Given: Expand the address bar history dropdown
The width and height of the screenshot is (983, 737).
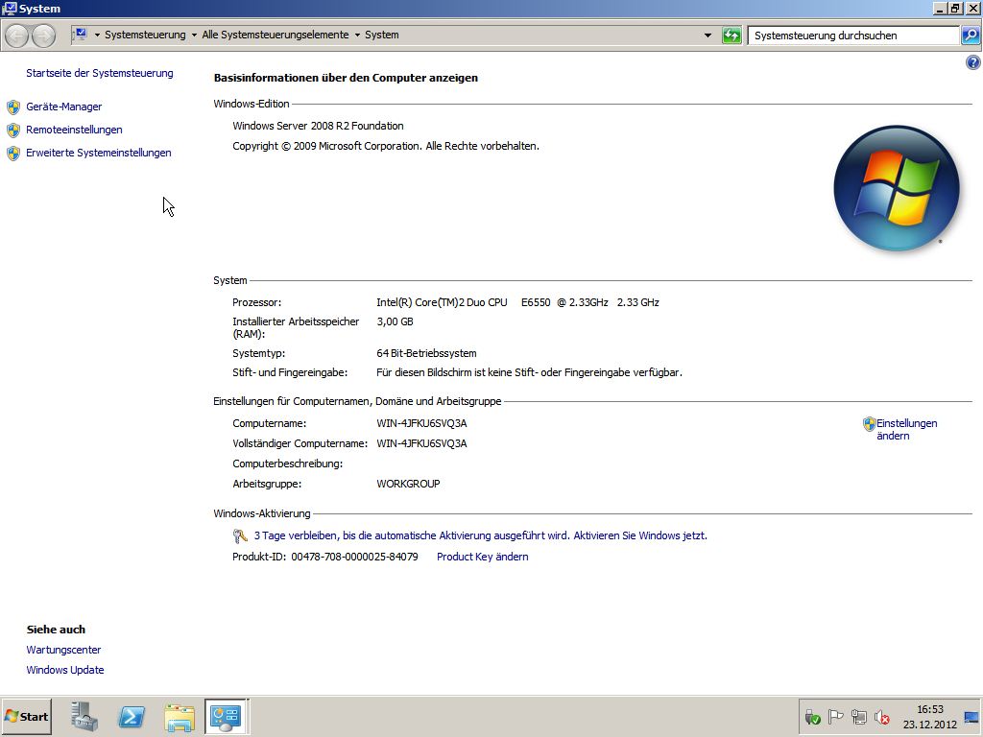Looking at the screenshot, I should (x=708, y=36).
